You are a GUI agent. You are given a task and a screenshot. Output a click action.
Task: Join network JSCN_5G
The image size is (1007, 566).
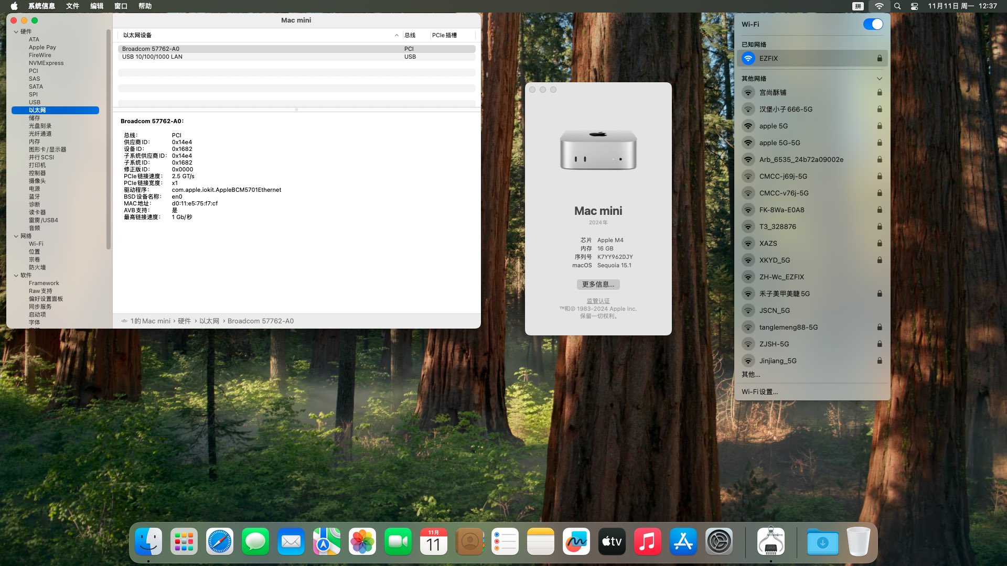[812, 310]
